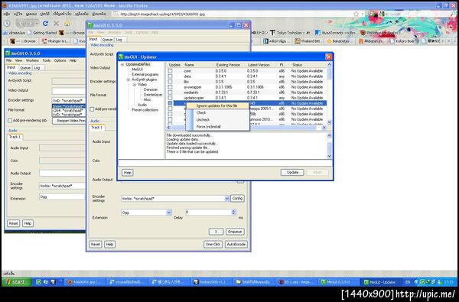Screen dimensions: 459x302
Task: Click the Config button for audio encoder
Action: 237,199
